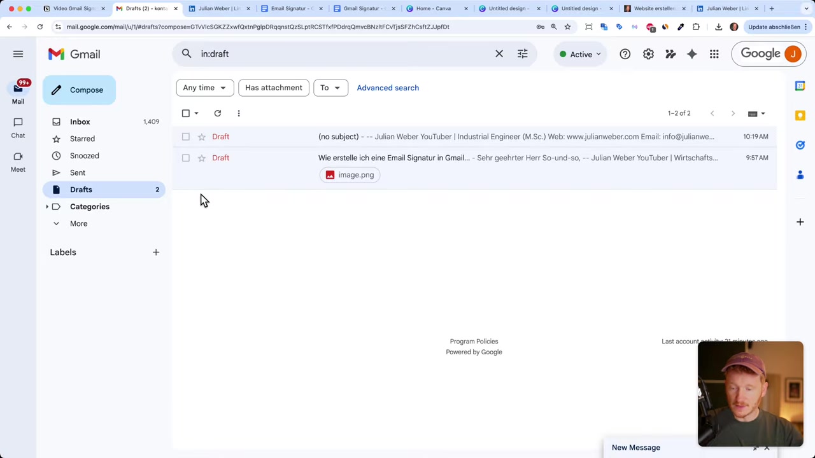Click the search magnifier icon
This screenshot has width=815, height=458.
pos(187,54)
